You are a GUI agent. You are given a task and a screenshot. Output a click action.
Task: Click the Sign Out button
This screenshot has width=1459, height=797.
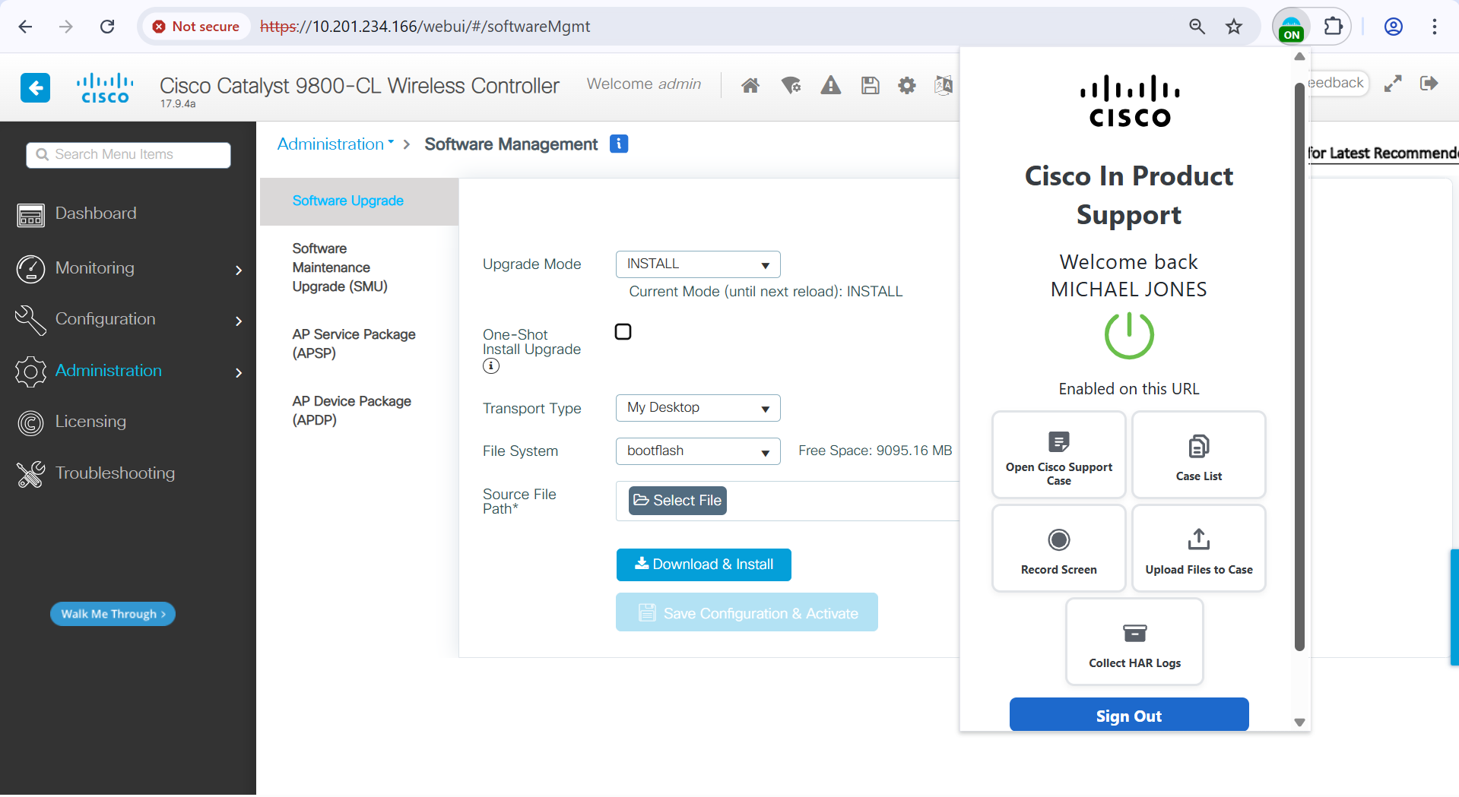pos(1128,715)
